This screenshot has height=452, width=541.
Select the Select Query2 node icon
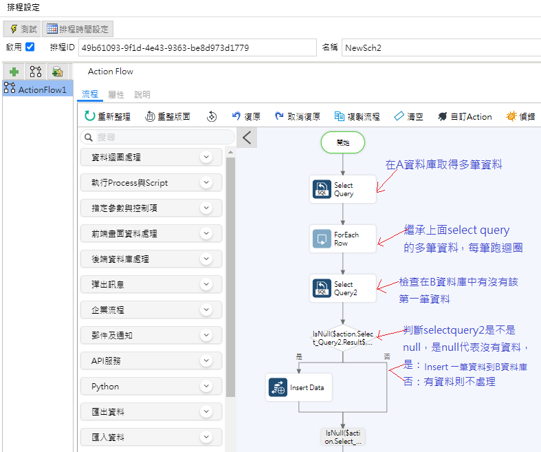322,288
